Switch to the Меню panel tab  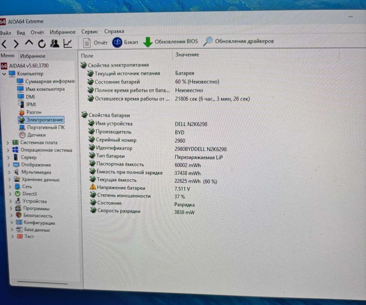7,56
